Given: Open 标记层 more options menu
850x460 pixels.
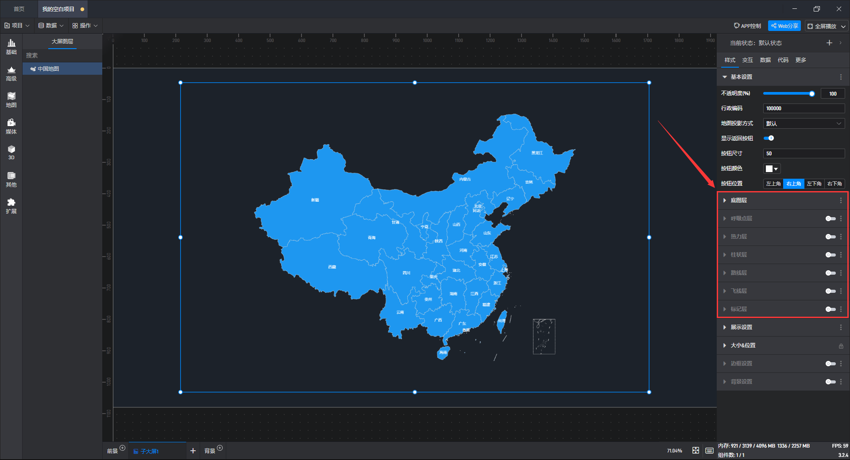Looking at the screenshot, I should pos(841,309).
